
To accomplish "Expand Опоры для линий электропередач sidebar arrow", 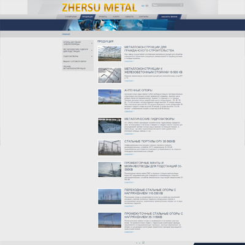I will point(92,43).
